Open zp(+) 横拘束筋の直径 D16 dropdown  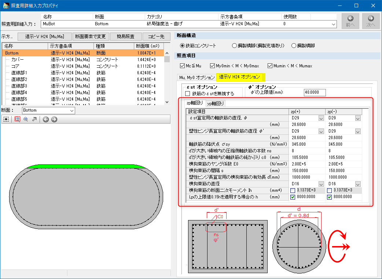pyautogui.click(x=322, y=184)
